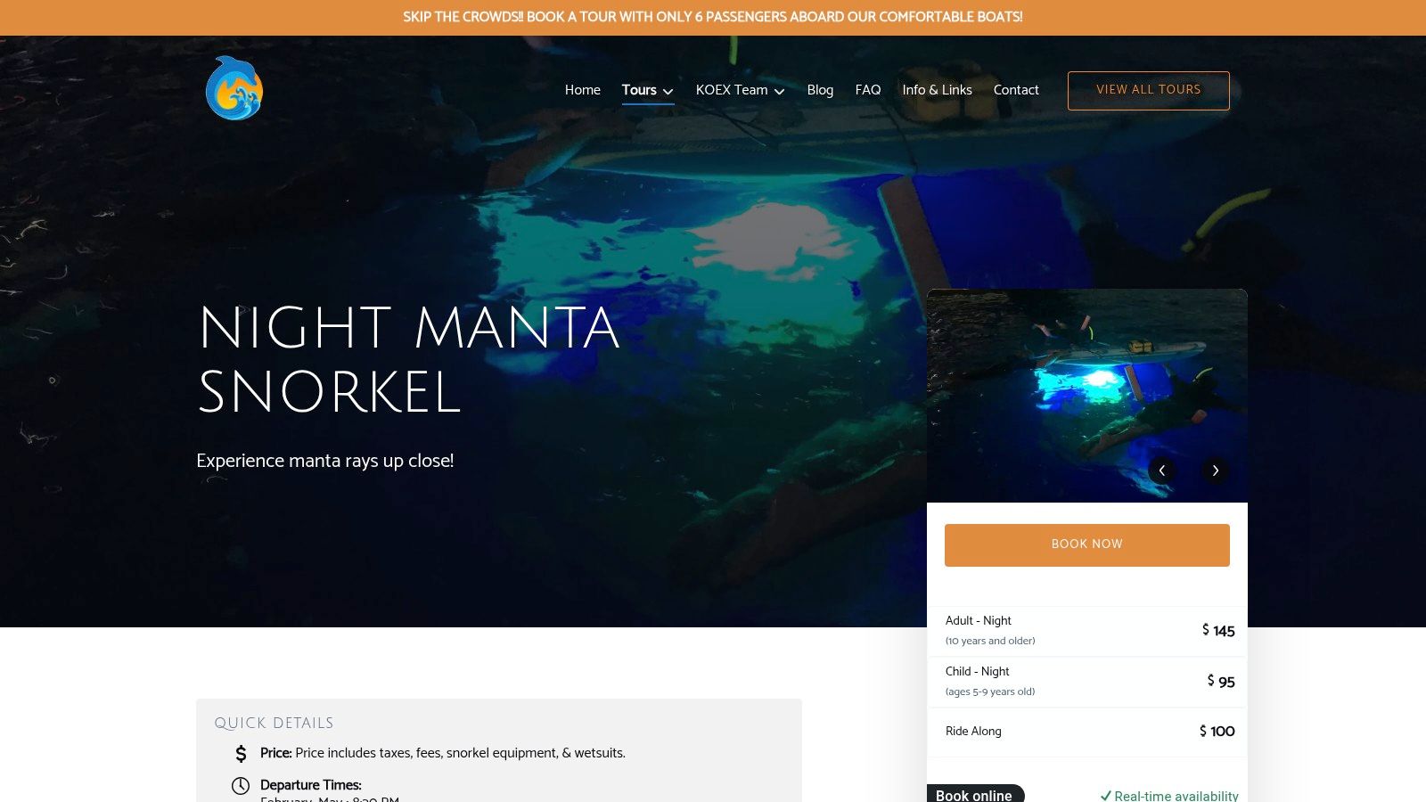
Task: Click the clock icon beside Departure Times
Action: [x=241, y=786]
